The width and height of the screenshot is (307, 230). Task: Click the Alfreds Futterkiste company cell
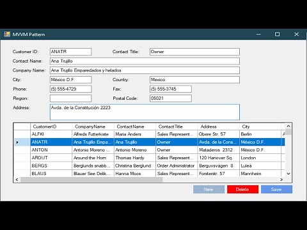point(93,134)
